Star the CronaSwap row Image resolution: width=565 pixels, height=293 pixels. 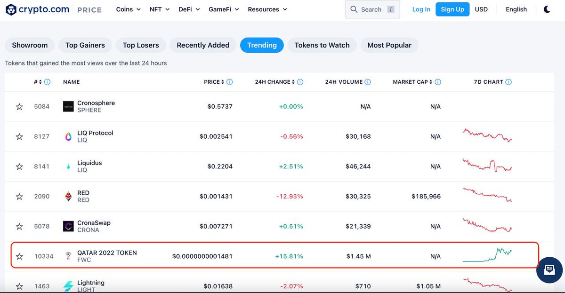19,226
